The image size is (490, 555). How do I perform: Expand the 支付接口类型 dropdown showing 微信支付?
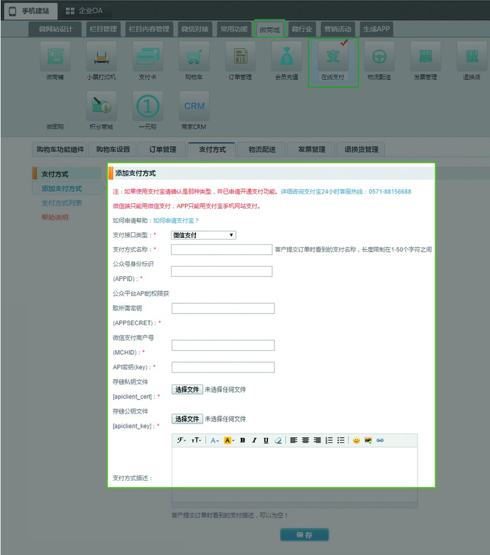click(203, 235)
